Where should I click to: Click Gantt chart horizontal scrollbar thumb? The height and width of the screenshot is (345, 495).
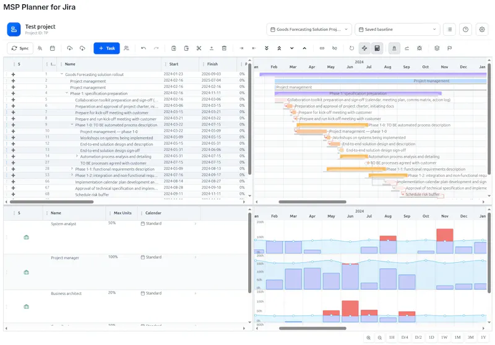coord(312,202)
